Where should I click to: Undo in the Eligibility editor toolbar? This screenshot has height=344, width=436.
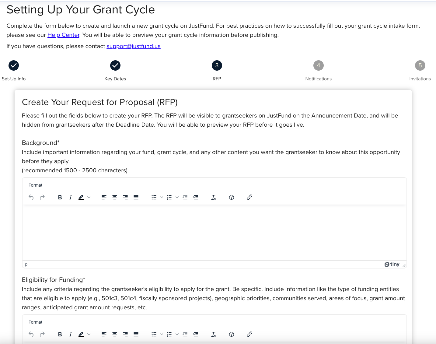pos(31,334)
